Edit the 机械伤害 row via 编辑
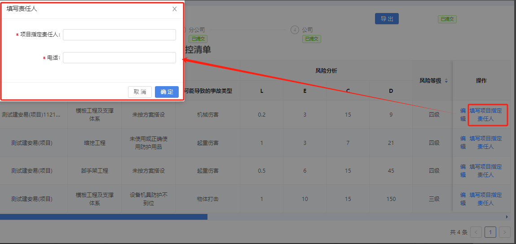Viewport: 516px width, 244px height. pyautogui.click(x=463, y=114)
